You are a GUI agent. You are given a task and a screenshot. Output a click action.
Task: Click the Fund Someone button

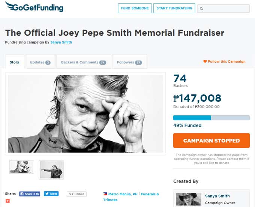click(x=135, y=8)
